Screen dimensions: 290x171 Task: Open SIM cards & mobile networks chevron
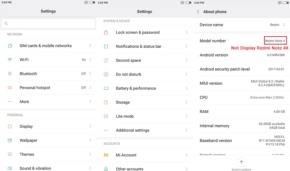click(x=90, y=45)
